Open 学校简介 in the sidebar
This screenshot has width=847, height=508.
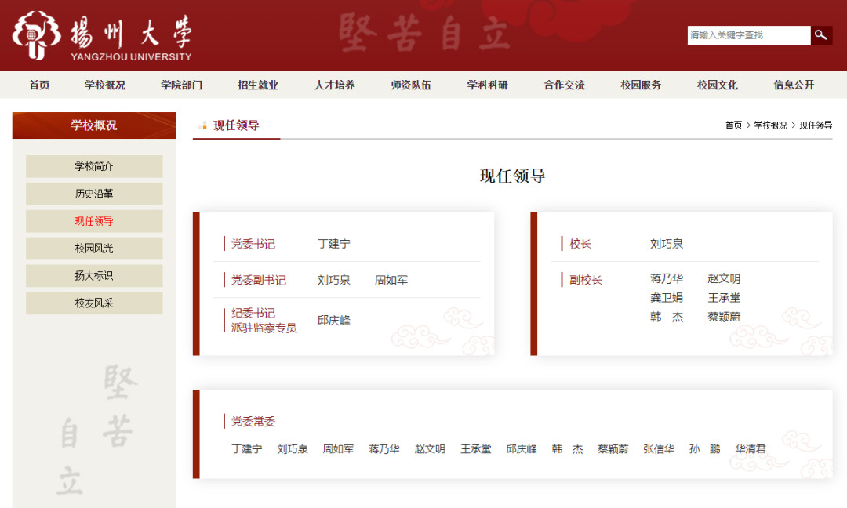click(x=94, y=166)
